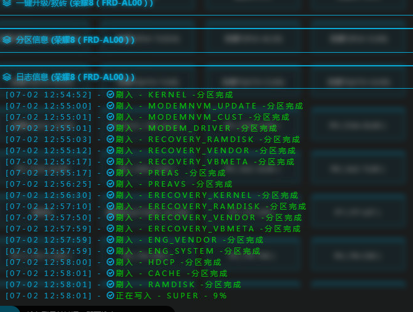
Task: Select the ERECOVERY_VBMETA -分区完成 log text
Action: (x=224, y=229)
